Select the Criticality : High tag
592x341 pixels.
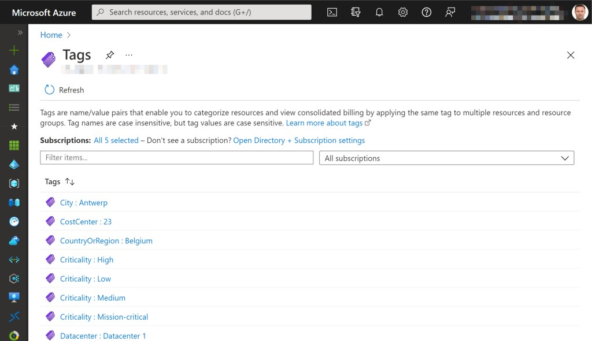[87, 260]
